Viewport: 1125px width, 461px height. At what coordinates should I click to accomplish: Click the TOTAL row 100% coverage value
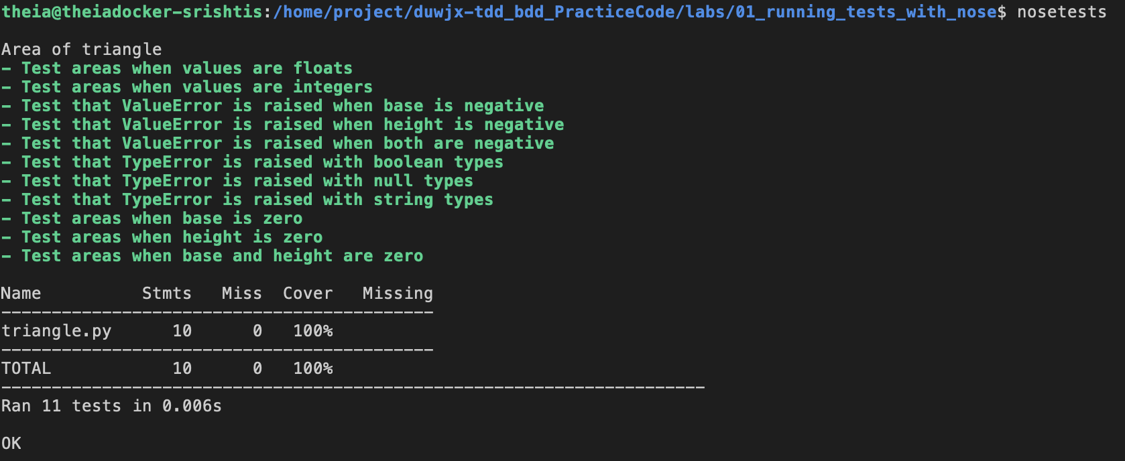click(313, 369)
